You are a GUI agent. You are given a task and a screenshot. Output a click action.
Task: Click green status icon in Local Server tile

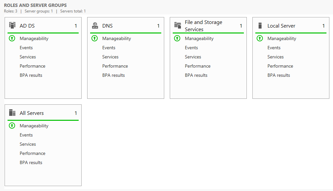(x=260, y=38)
